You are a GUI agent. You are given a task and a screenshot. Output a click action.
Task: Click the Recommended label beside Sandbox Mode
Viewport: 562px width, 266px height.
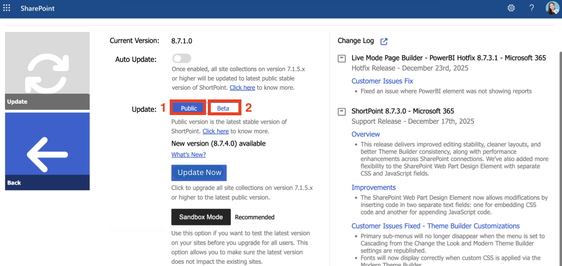point(255,217)
